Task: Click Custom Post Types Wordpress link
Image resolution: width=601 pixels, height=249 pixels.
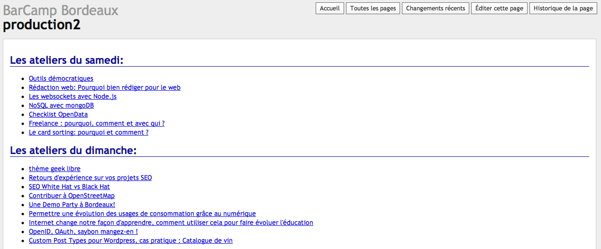Action: click(x=131, y=240)
